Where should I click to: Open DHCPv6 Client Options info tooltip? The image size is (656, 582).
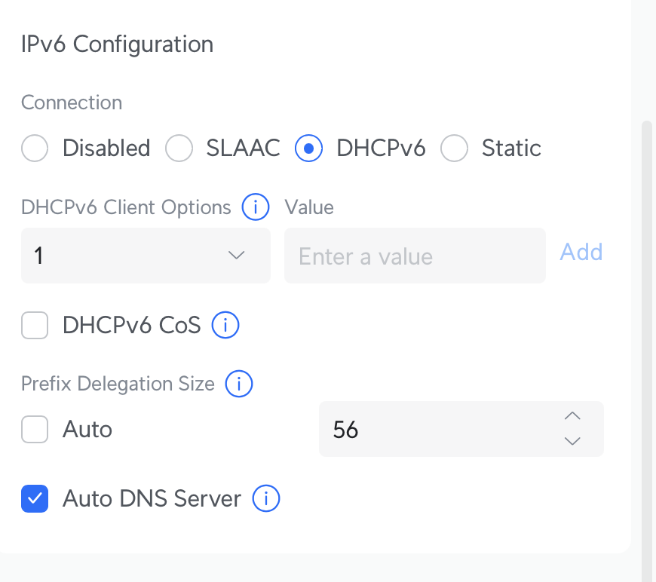[255, 207]
